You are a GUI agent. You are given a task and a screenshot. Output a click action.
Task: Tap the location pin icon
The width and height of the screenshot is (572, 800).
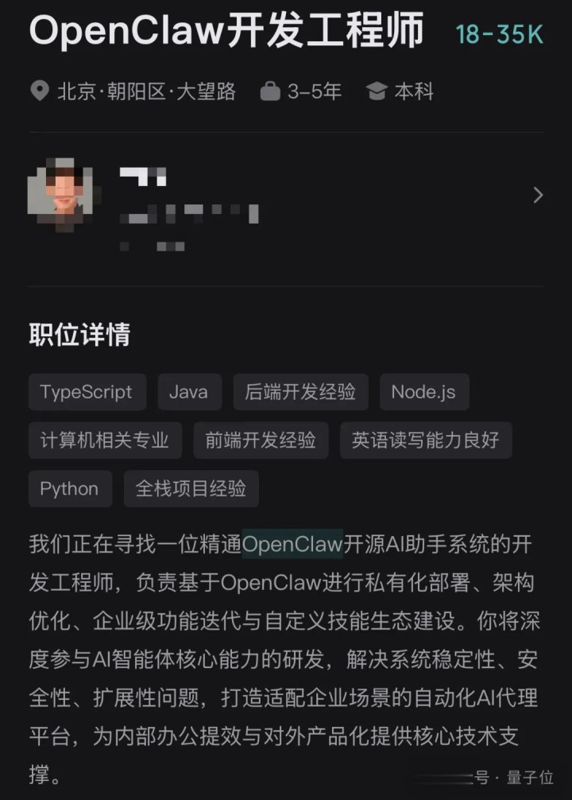39,91
